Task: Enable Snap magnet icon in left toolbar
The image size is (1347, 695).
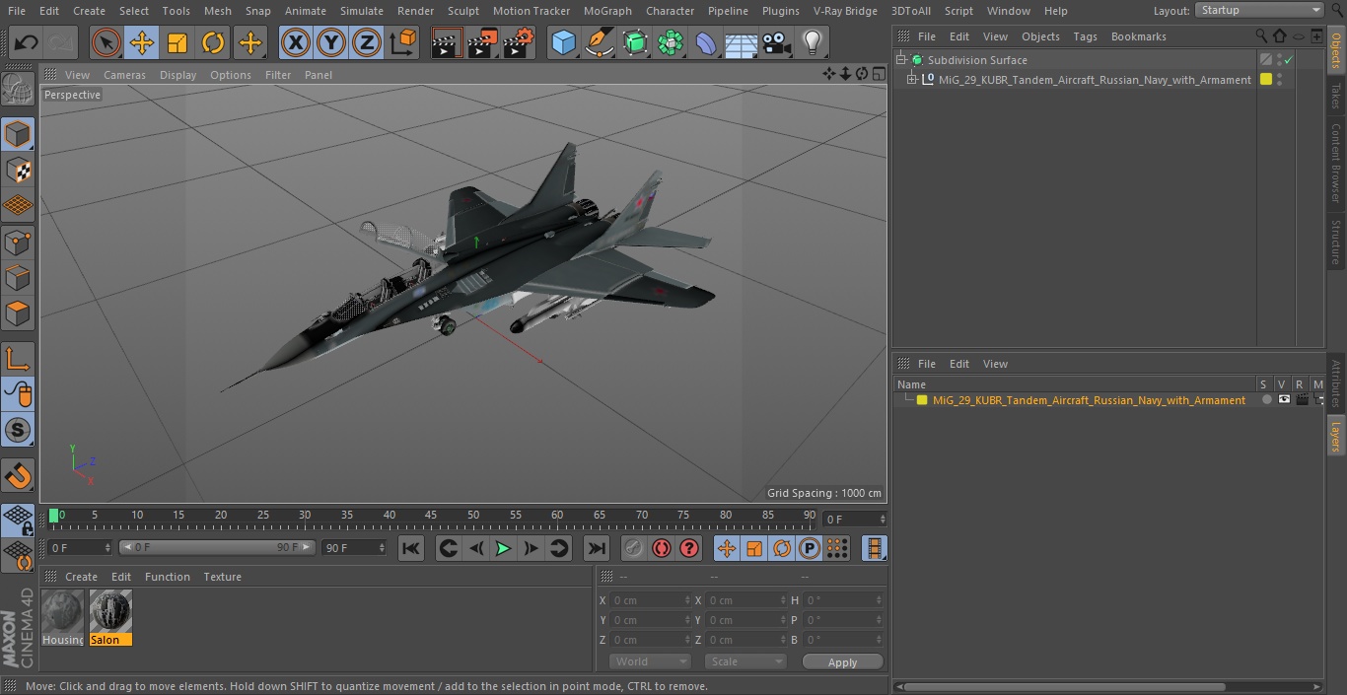Action: (x=18, y=477)
